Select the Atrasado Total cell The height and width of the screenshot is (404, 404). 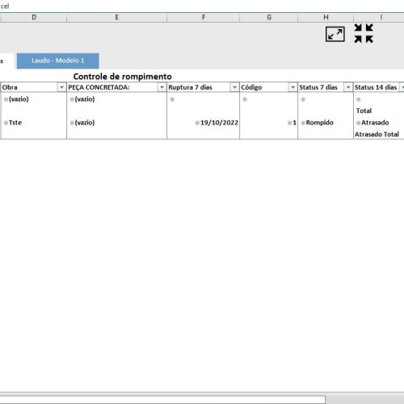(x=377, y=134)
